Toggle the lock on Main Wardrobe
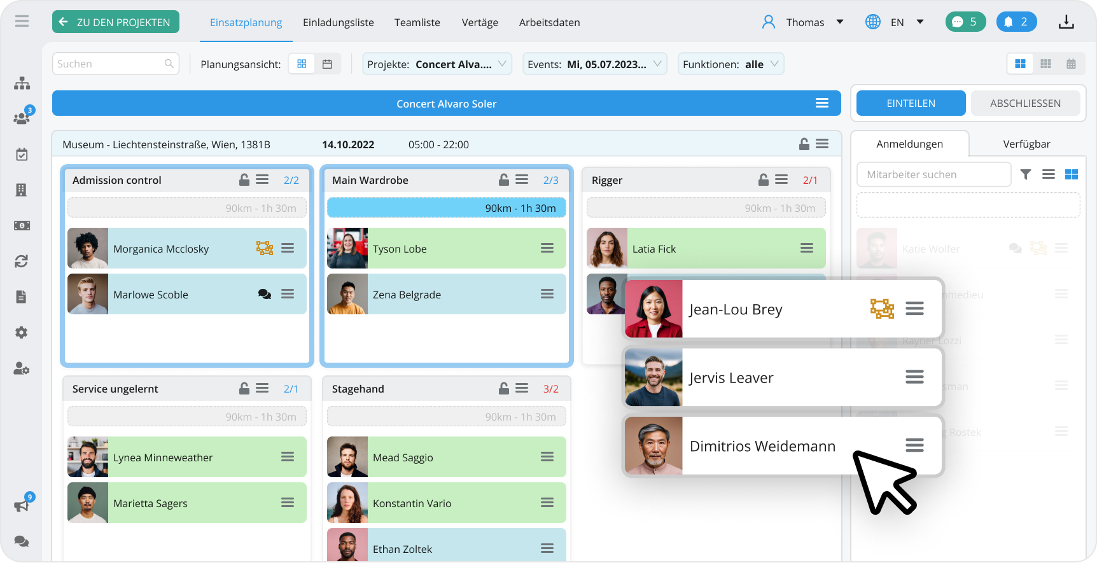This screenshot has width=1097, height=565. point(504,180)
